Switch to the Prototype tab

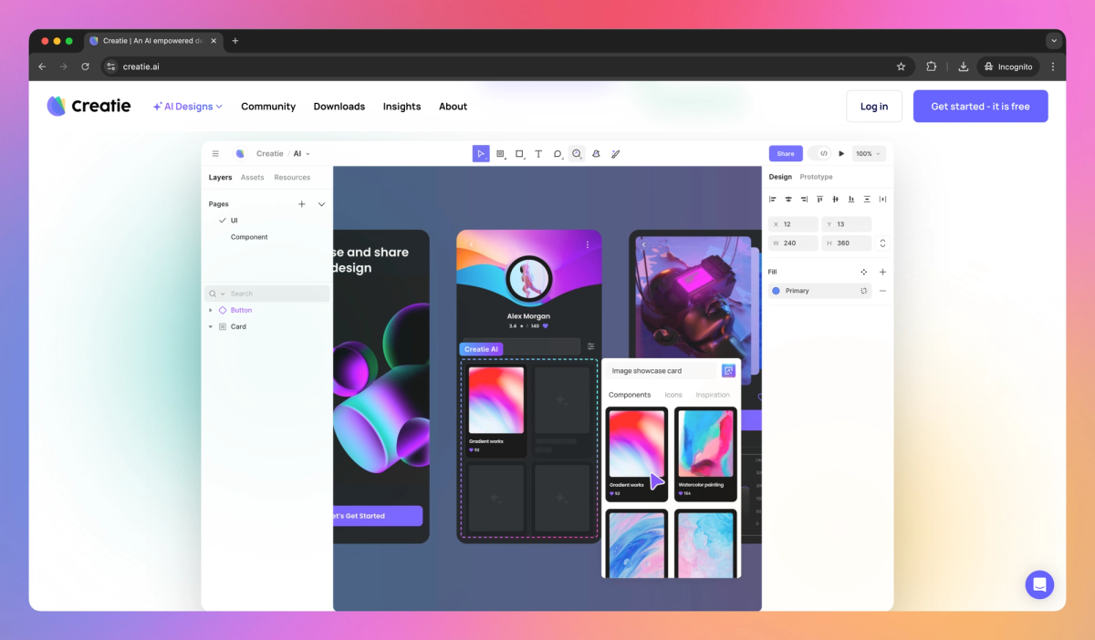pyautogui.click(x=817, y=177)
